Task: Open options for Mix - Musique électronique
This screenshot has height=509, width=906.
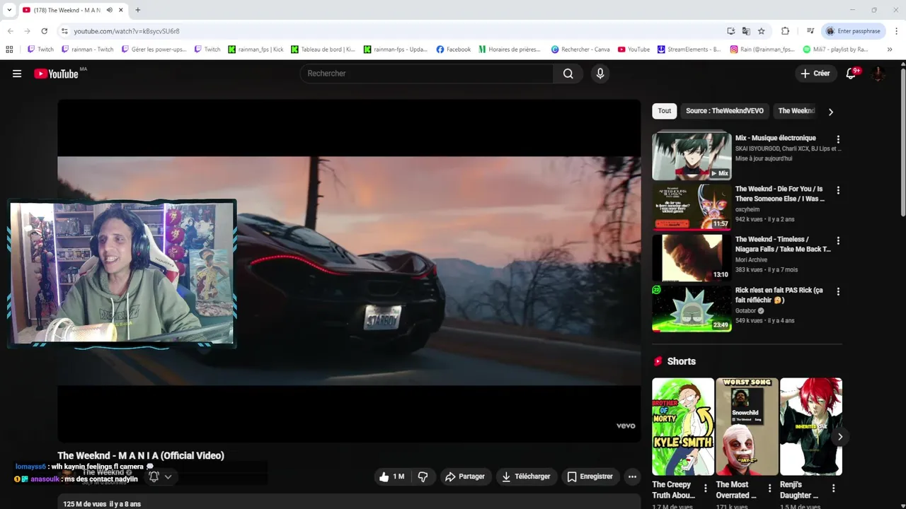Action: (838, 139)
